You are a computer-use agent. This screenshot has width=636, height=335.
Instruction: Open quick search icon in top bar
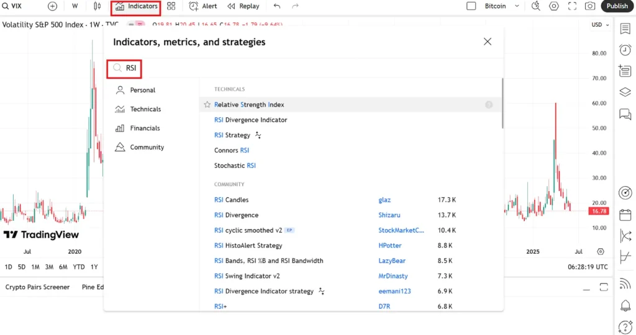point(536,6)
